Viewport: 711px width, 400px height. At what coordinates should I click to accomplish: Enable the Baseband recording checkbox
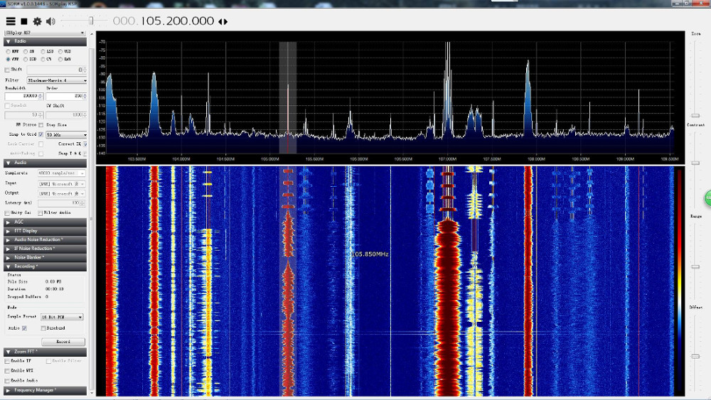coord(43,328)
